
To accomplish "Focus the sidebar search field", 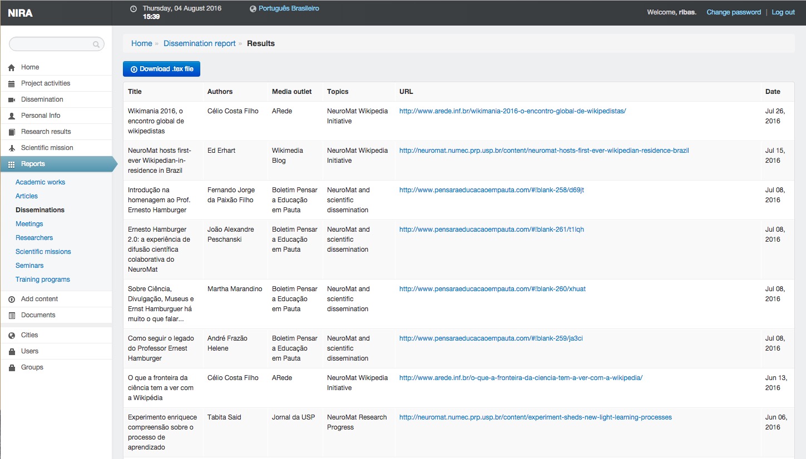I will tap(56, 44).
